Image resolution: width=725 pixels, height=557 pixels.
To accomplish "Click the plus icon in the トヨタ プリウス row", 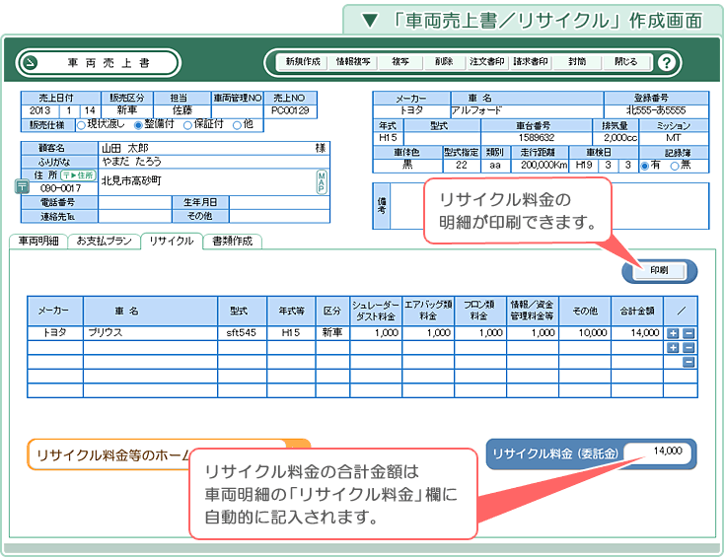I will [x=673, y=333].
